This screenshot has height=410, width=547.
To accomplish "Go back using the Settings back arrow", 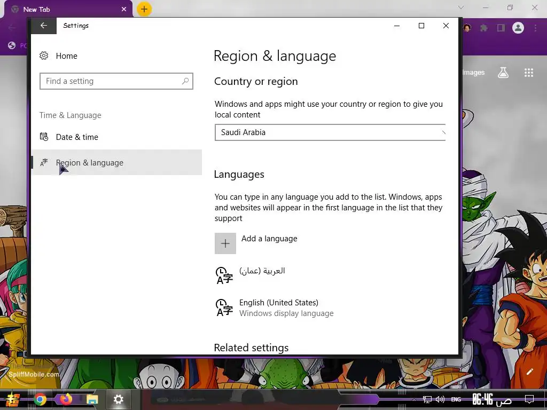I will (x=44, y=26).
